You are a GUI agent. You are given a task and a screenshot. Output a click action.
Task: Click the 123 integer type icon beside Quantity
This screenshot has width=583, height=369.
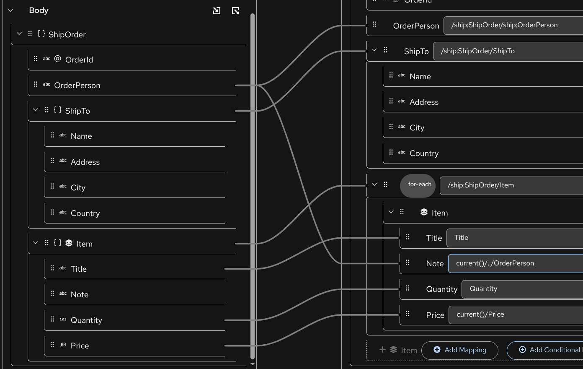click(64, 320)
